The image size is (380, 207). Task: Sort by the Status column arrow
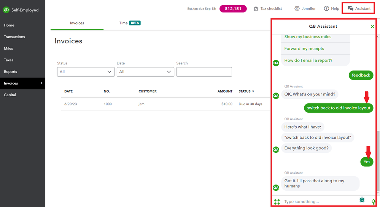(253, 91)
